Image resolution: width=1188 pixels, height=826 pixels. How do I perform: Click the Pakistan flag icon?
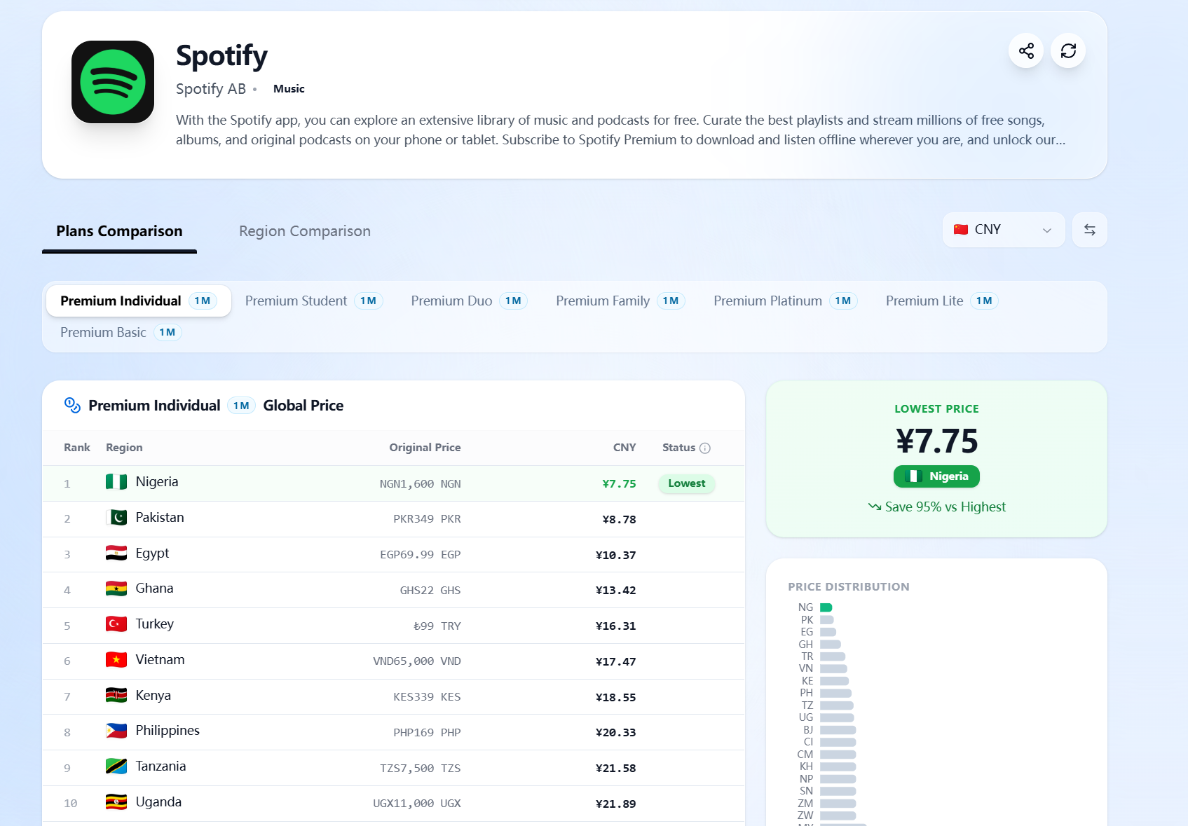pyautogui.click(x=116, y=518)
